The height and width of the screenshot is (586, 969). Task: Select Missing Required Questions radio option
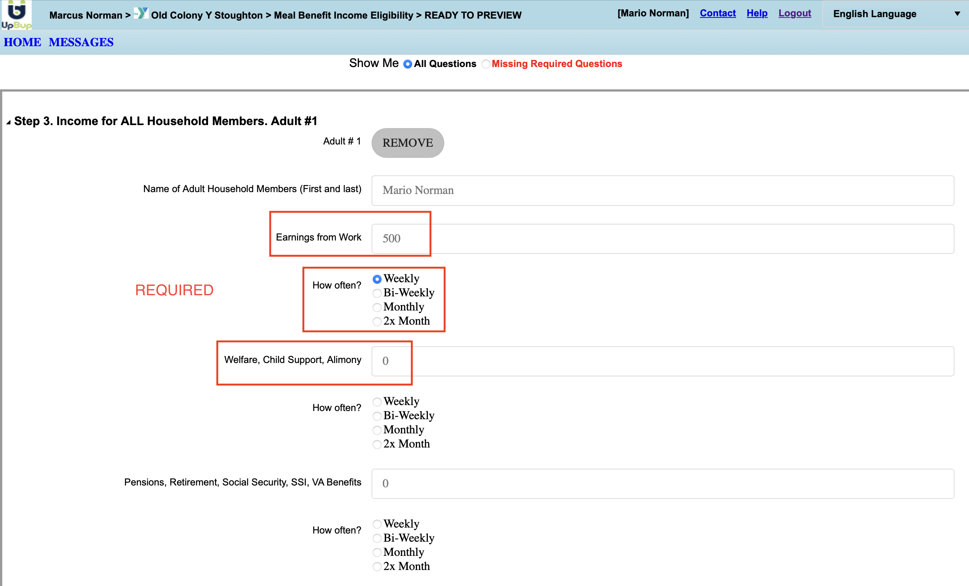pos(486,64)
